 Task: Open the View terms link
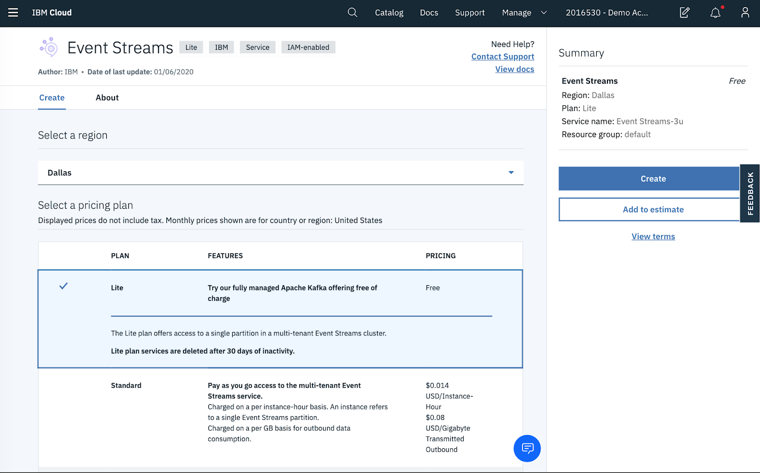pyautogui.click(x=653, y=236)
